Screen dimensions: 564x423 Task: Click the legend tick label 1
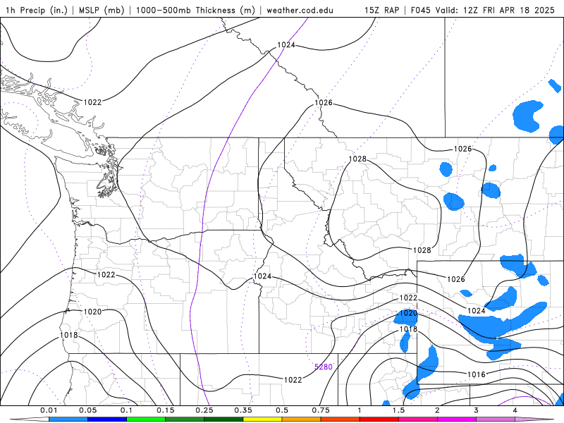pos(360,410)
